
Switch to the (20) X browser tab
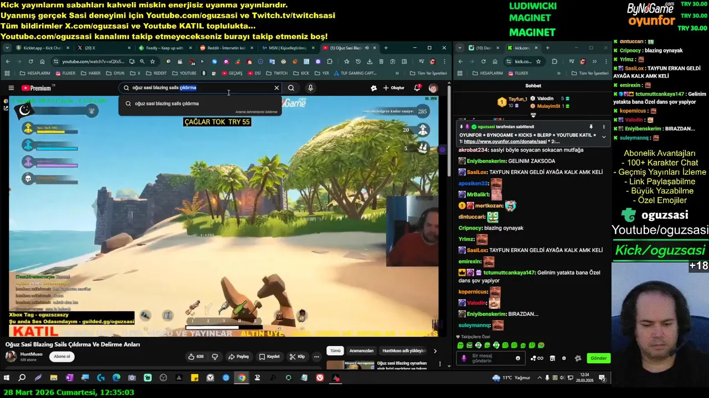102,48
